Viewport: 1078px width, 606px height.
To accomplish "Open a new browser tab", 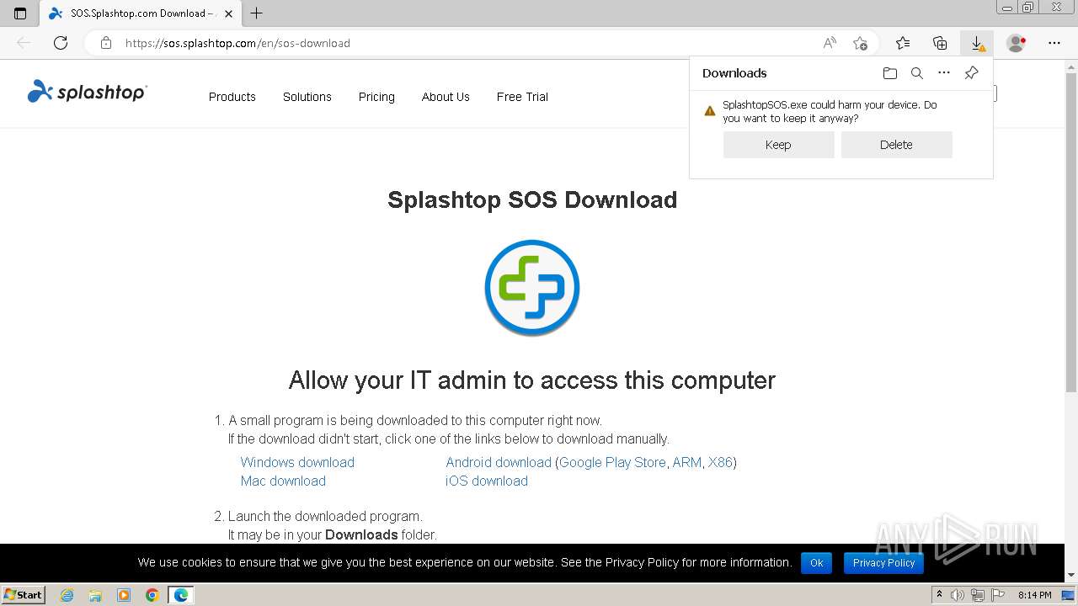I will [257, 13].
